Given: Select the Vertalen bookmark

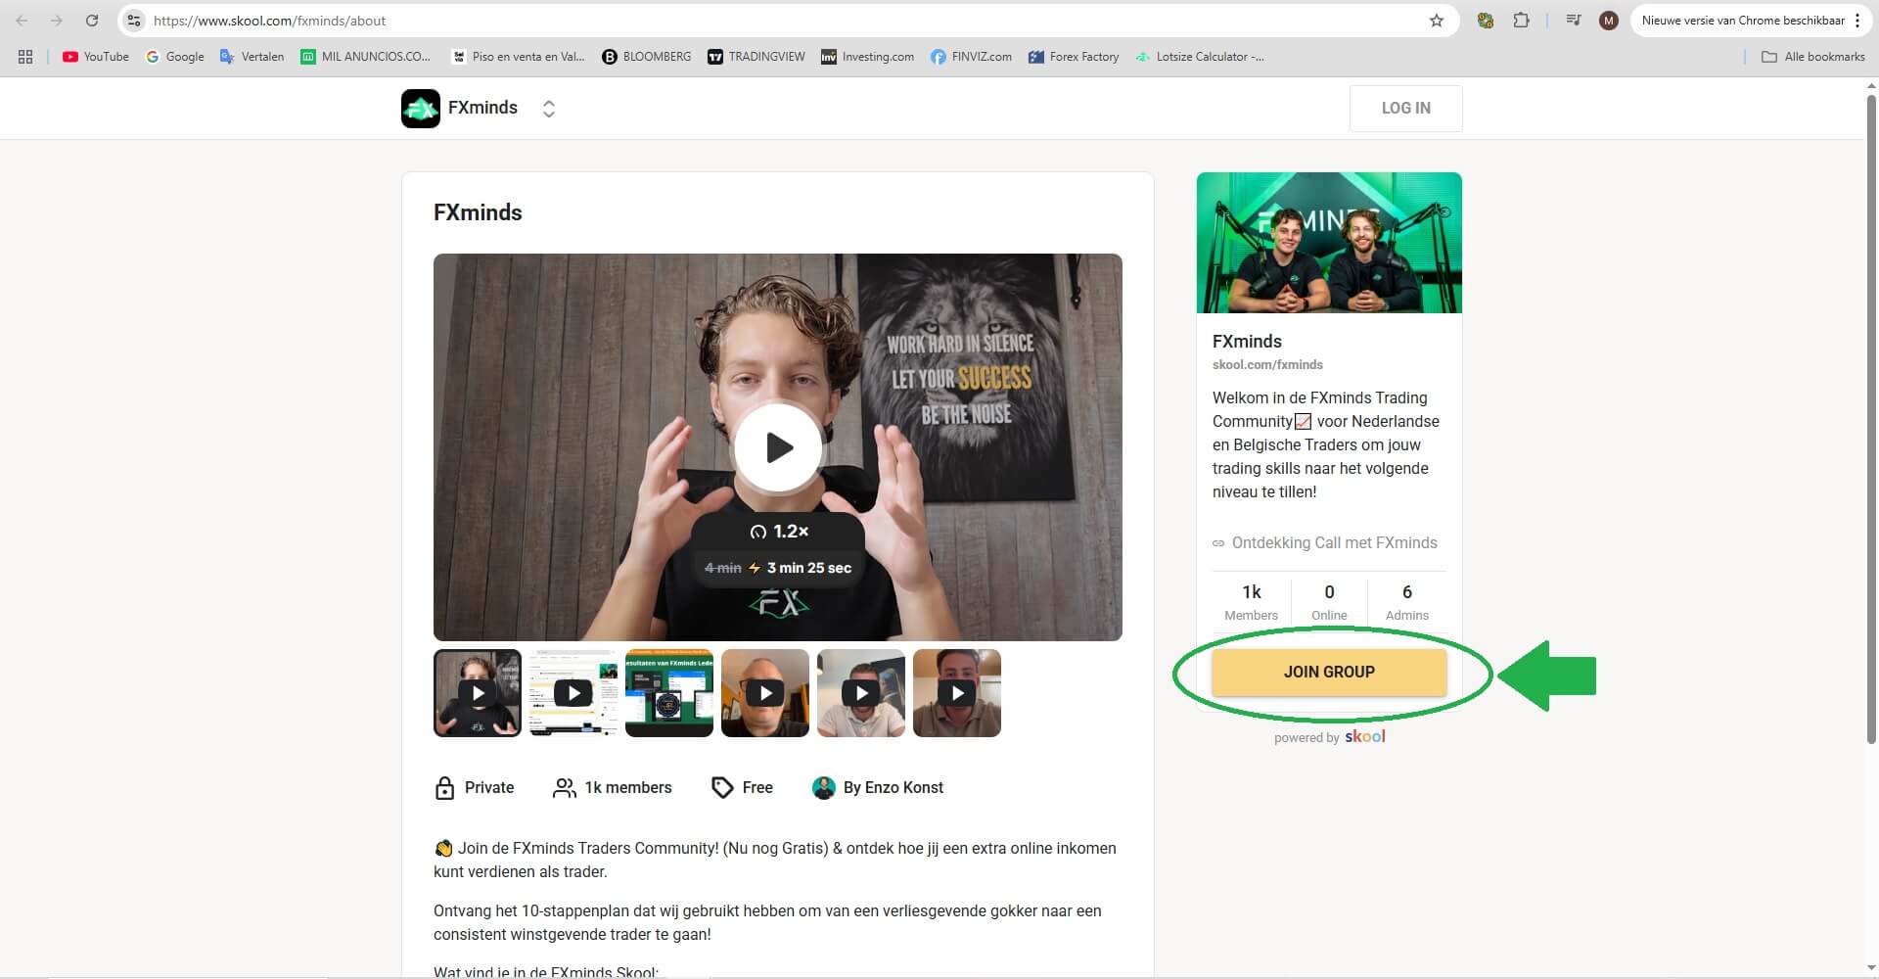Looking at the screenshot, I should 252,57.
